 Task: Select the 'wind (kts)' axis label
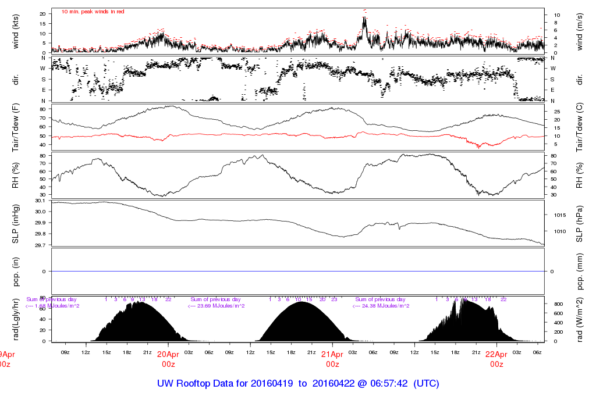click(x=16, y=31)
